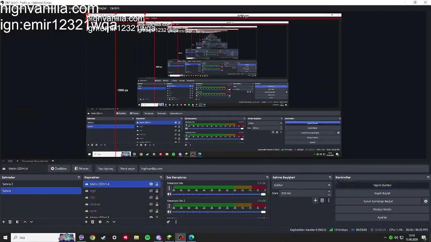Open virtual camera settings gear
Screen dimensions: 431x242
point(426,201)
